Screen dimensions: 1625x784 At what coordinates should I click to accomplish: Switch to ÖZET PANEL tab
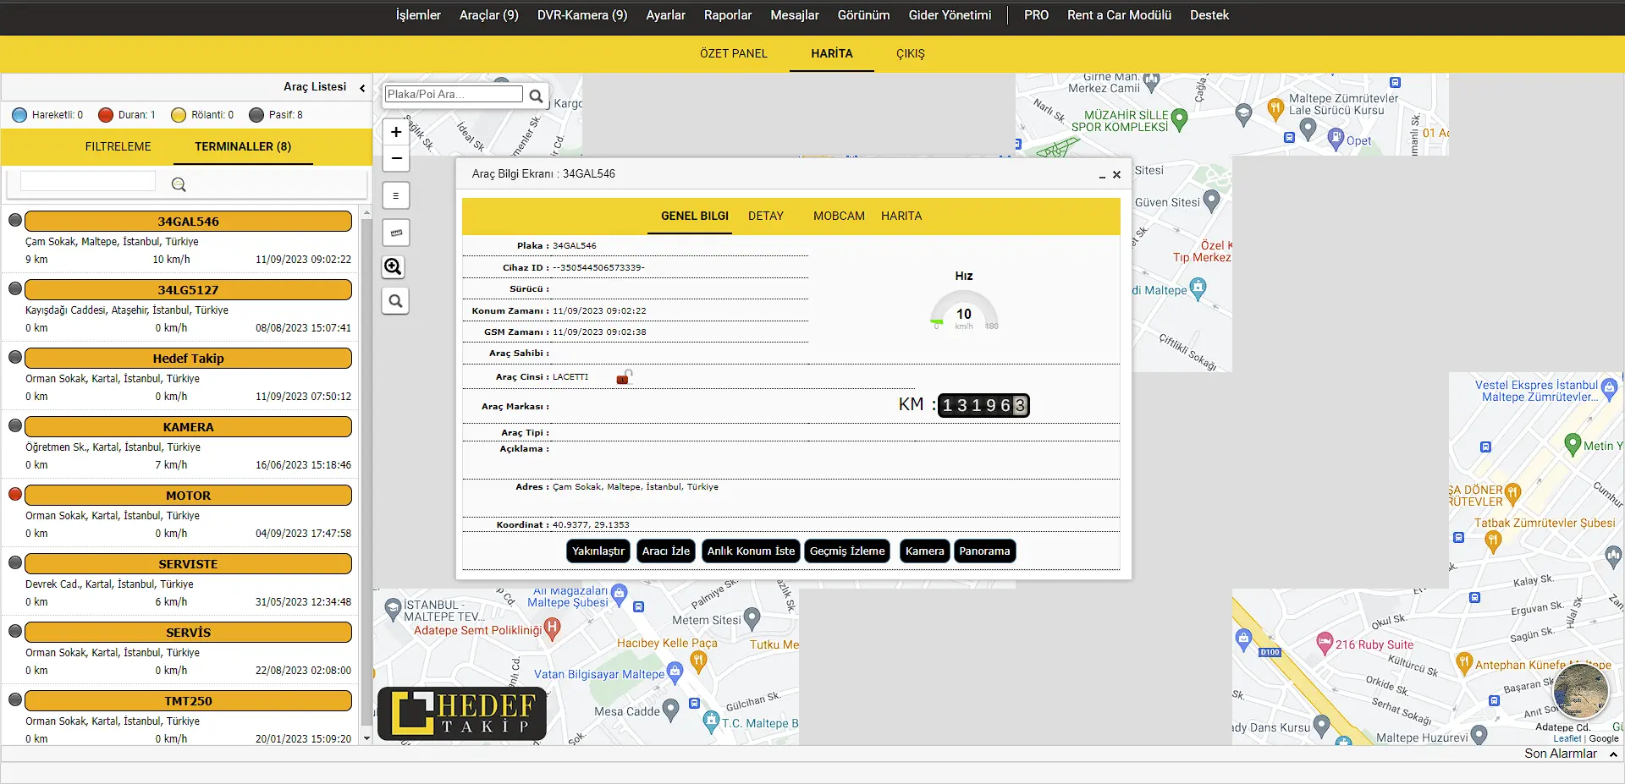pyautogui.click(x=734, y=53)
